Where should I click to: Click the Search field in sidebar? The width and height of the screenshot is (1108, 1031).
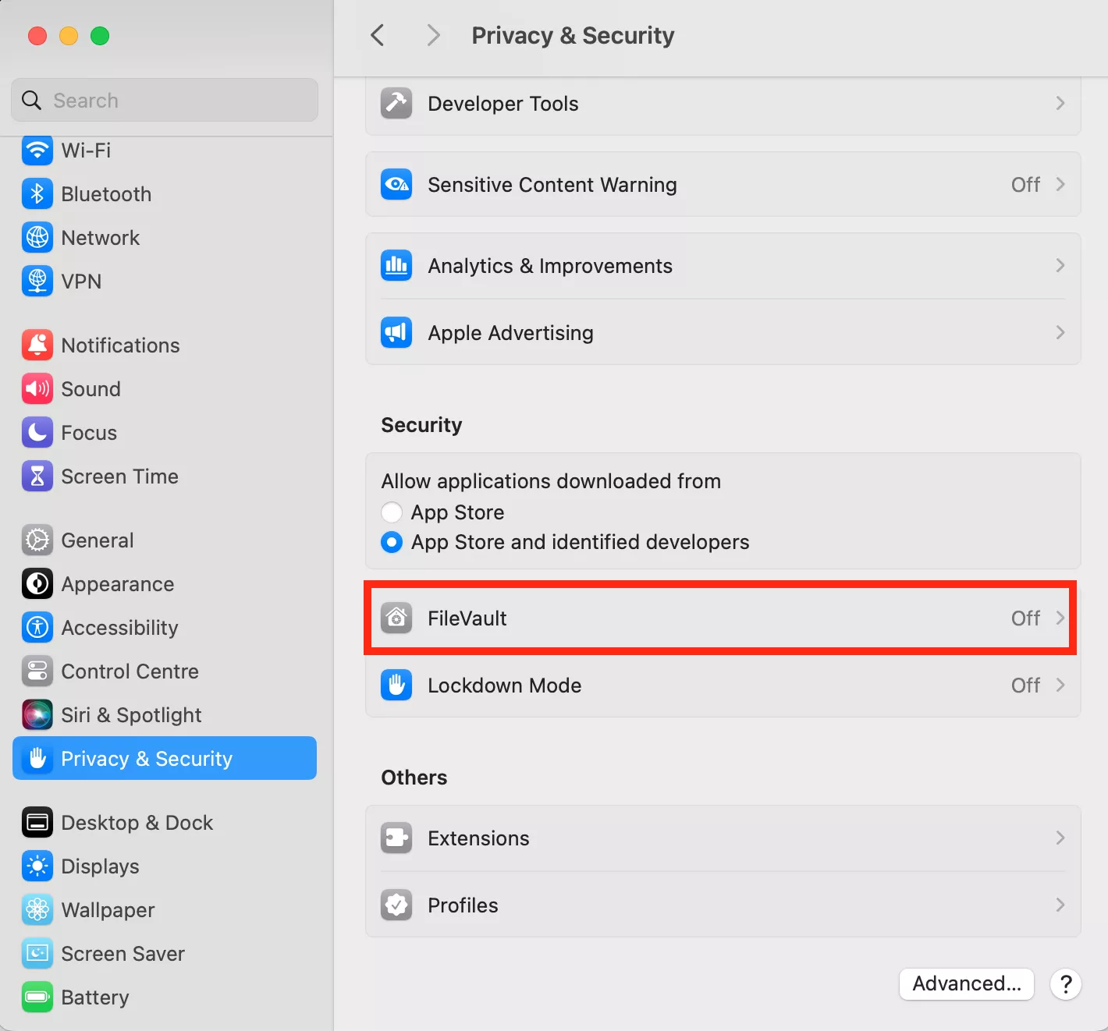click(x=165, y=101)
